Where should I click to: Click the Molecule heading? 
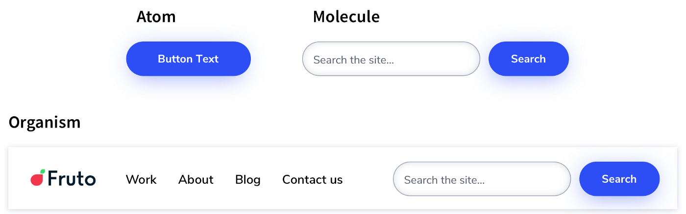[x=346, y=17]
